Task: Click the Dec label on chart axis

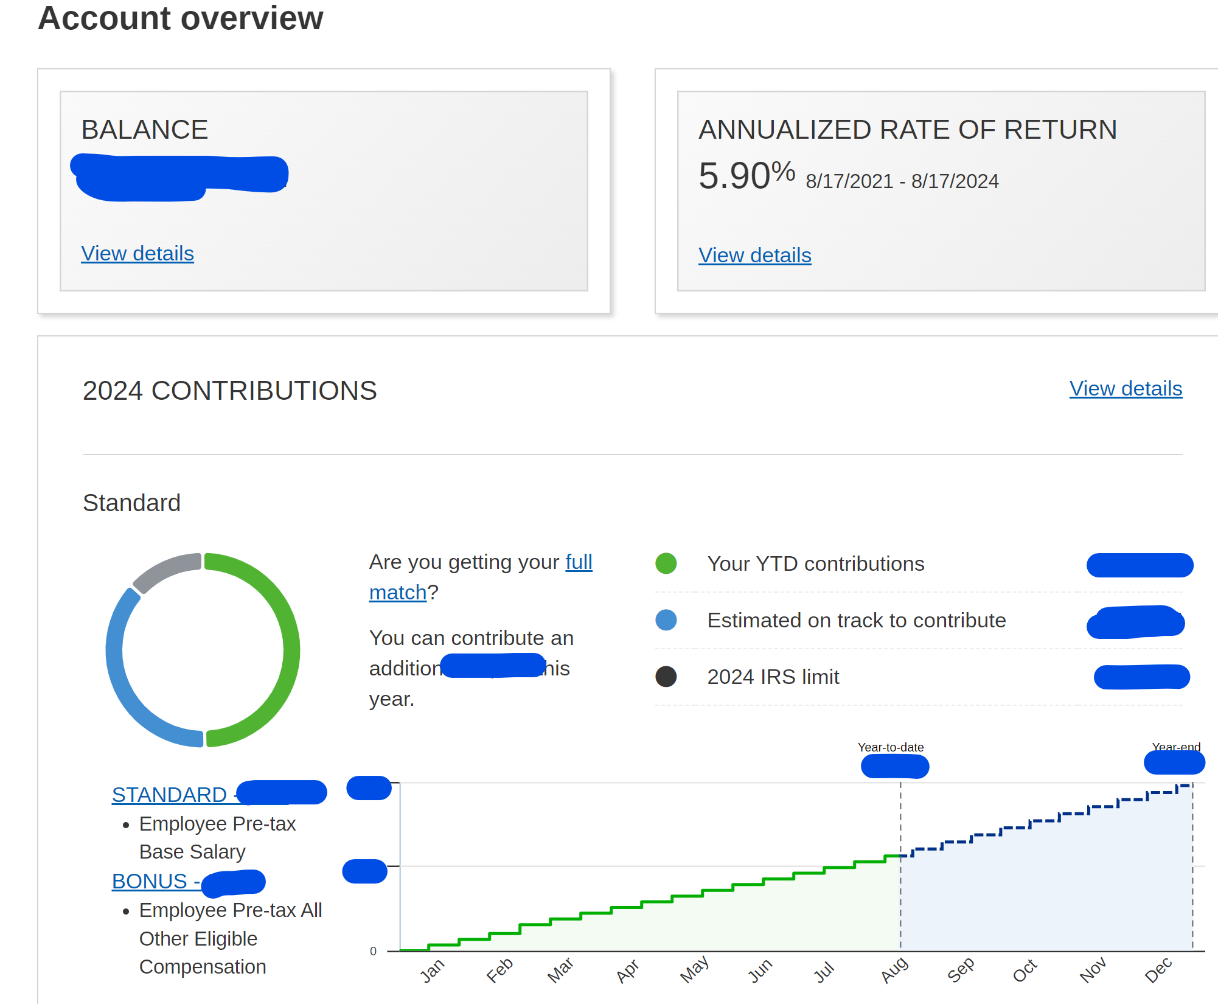Action: [x=1157, y=970]
